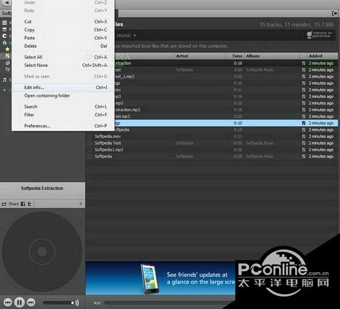Select the Softpedia.mov track row
Viewport: 340px width, 309px height.
(x=212, y=136)
